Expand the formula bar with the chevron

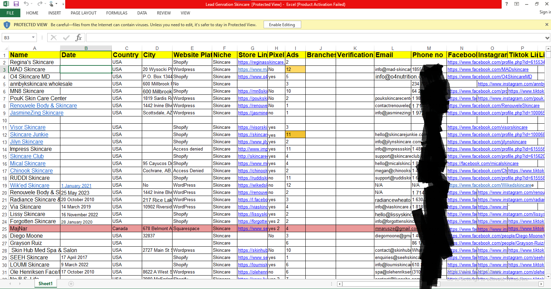[548, 38]
